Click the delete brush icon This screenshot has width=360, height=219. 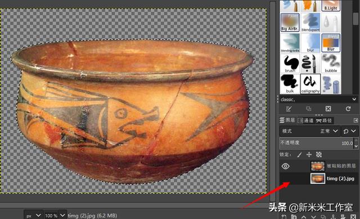(328, 109)
